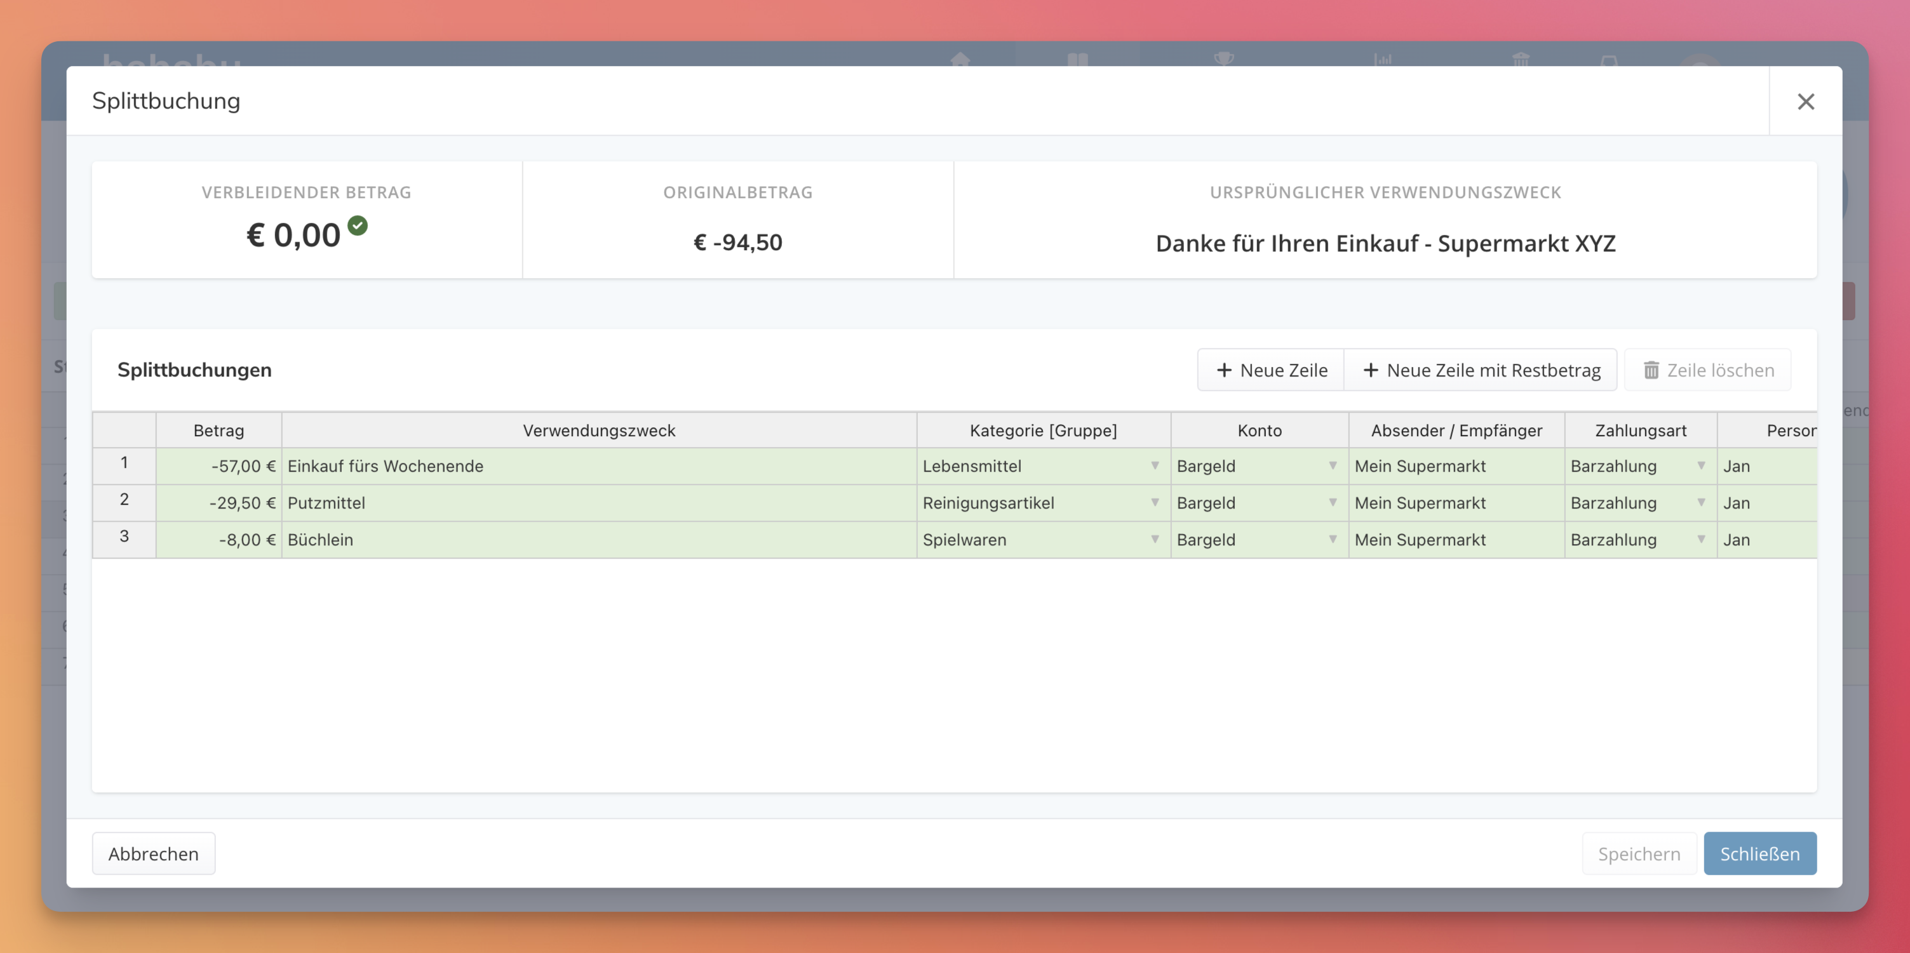The height and width of the screenshot is (953, 1910).
Task: Expand Konto dropdown in row 3
Action: pos(1333,540)
